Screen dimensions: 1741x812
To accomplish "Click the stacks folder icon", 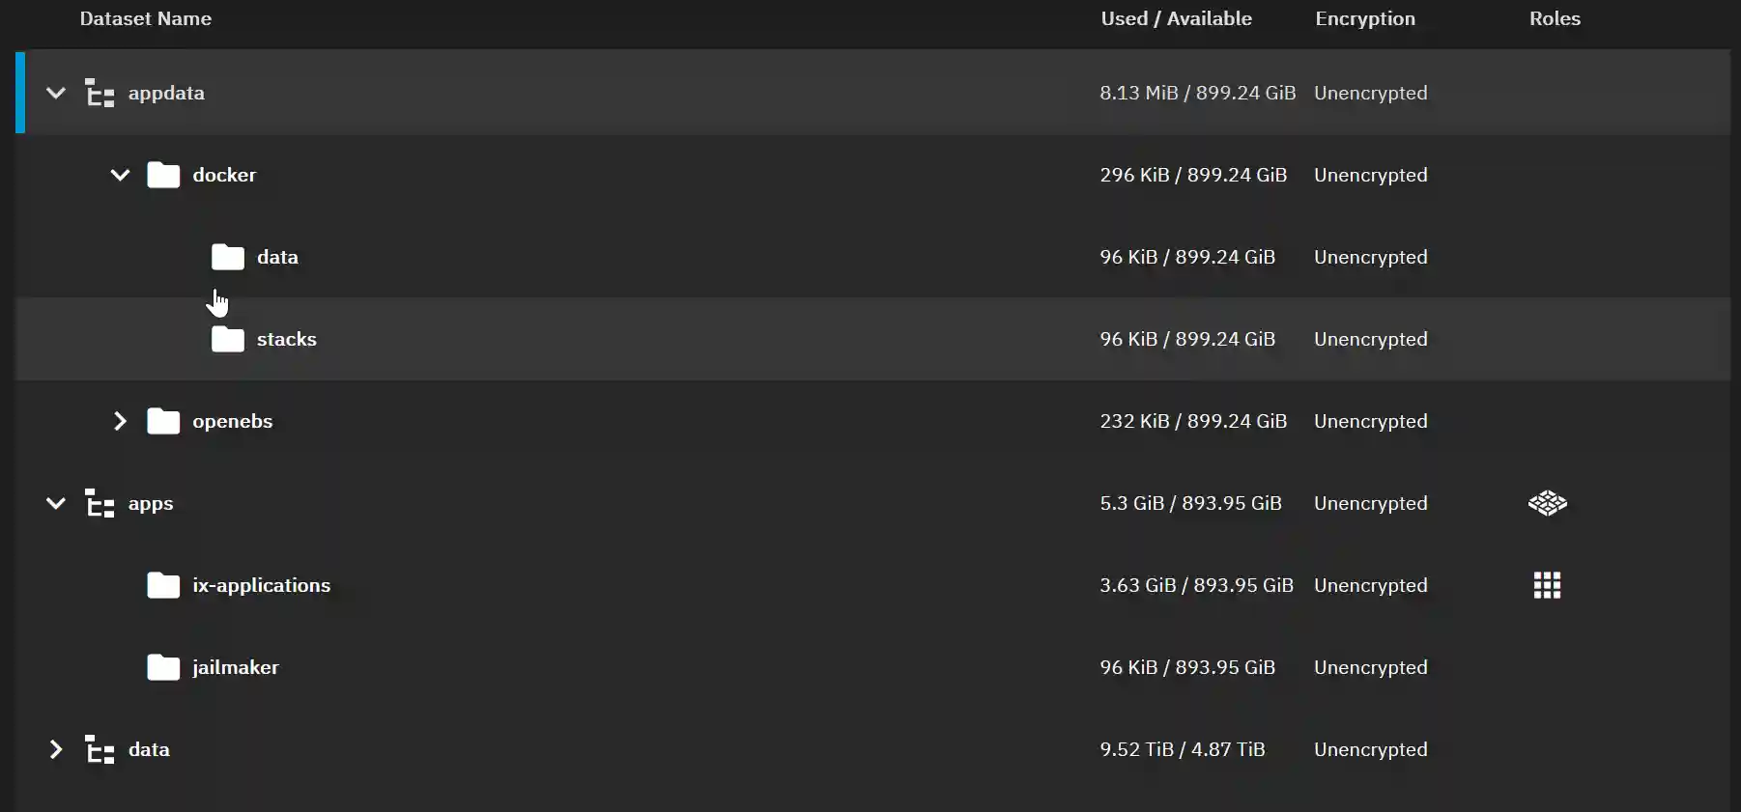I will (226, 339).
